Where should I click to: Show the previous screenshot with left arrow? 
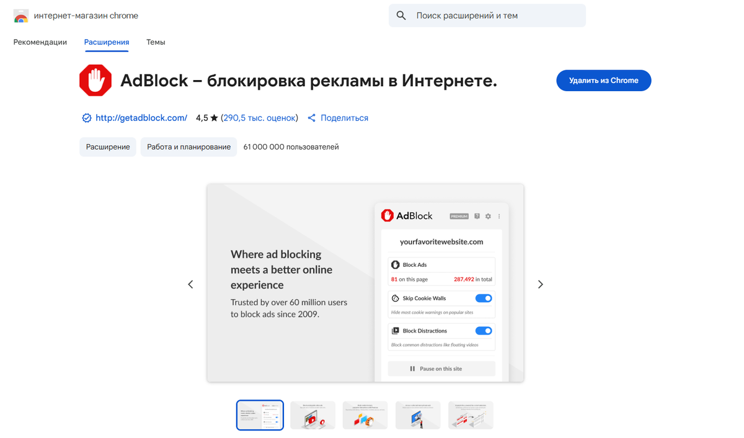point(190,284)
